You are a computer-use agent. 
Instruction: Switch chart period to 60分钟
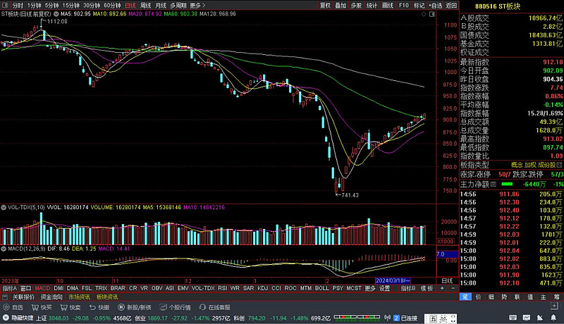(x=112, y=5)
